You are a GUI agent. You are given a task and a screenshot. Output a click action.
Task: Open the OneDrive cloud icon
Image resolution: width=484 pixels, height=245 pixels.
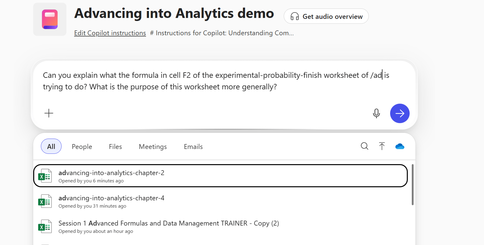[400, 147]
